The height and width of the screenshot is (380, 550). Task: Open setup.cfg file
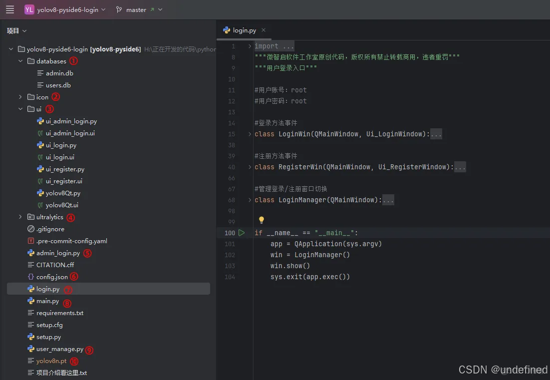[49, 325]
